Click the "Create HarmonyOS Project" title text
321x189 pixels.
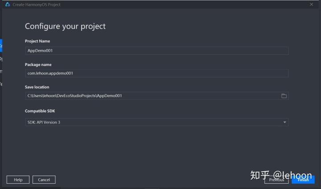pyautogui.click(x=37, y=4)
